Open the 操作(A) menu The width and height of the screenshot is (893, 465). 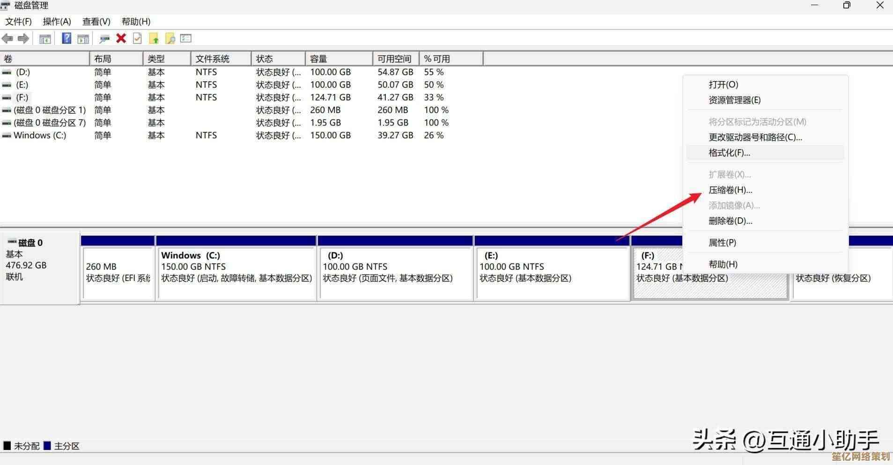pyautogui.click(x=57, y=22)
